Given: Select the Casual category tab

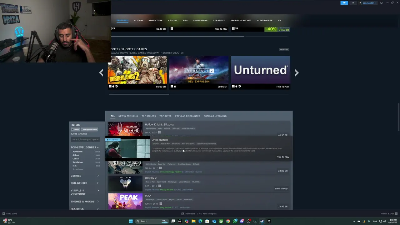Looking at the screenshot, I should coord(172,20).
